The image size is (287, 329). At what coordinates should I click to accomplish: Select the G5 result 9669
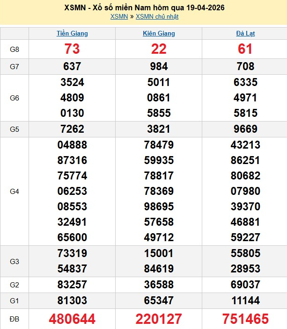[x=245, y=129]
